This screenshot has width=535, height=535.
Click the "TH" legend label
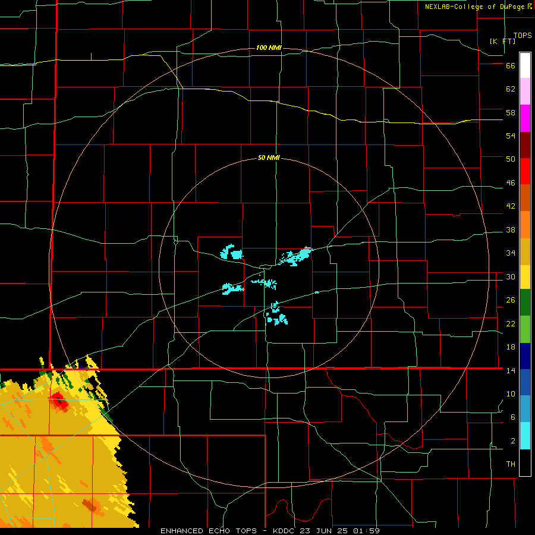(x=511, y=464)
